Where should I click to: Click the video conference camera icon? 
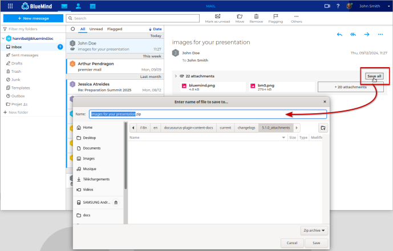coord(327,6)
